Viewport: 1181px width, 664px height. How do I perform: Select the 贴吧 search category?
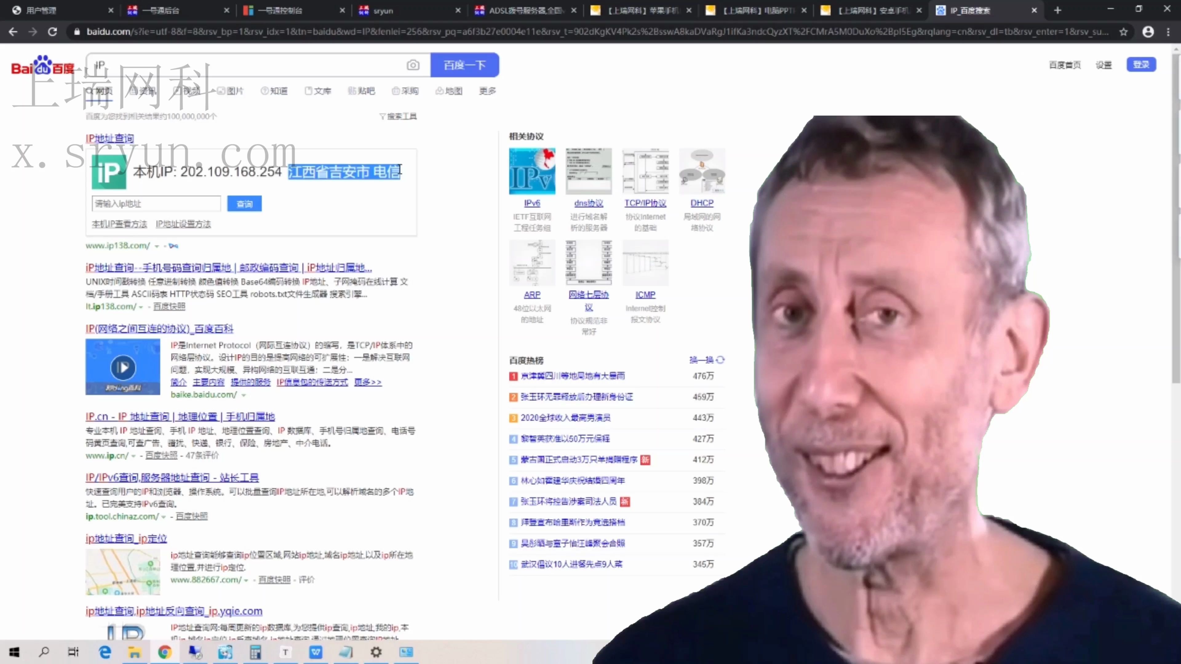click(x=361, y=91)
